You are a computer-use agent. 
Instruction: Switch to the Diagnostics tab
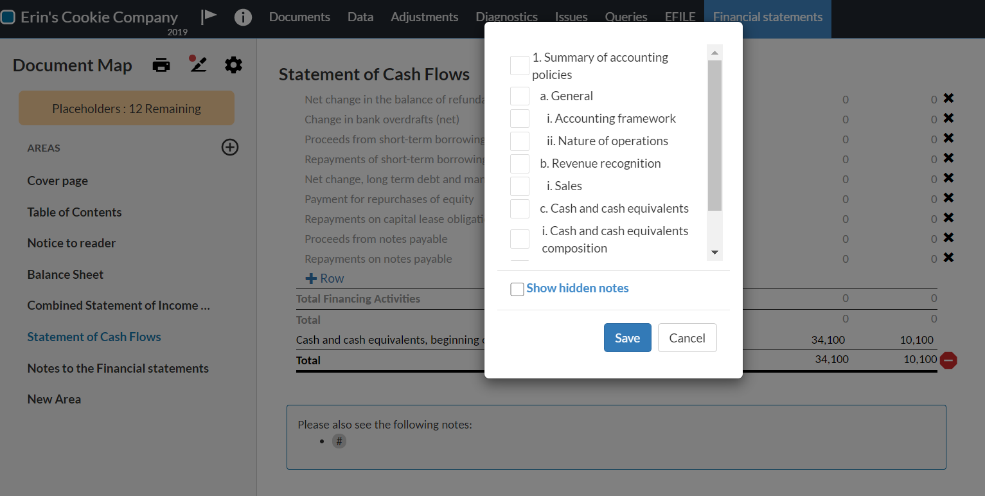507,16
